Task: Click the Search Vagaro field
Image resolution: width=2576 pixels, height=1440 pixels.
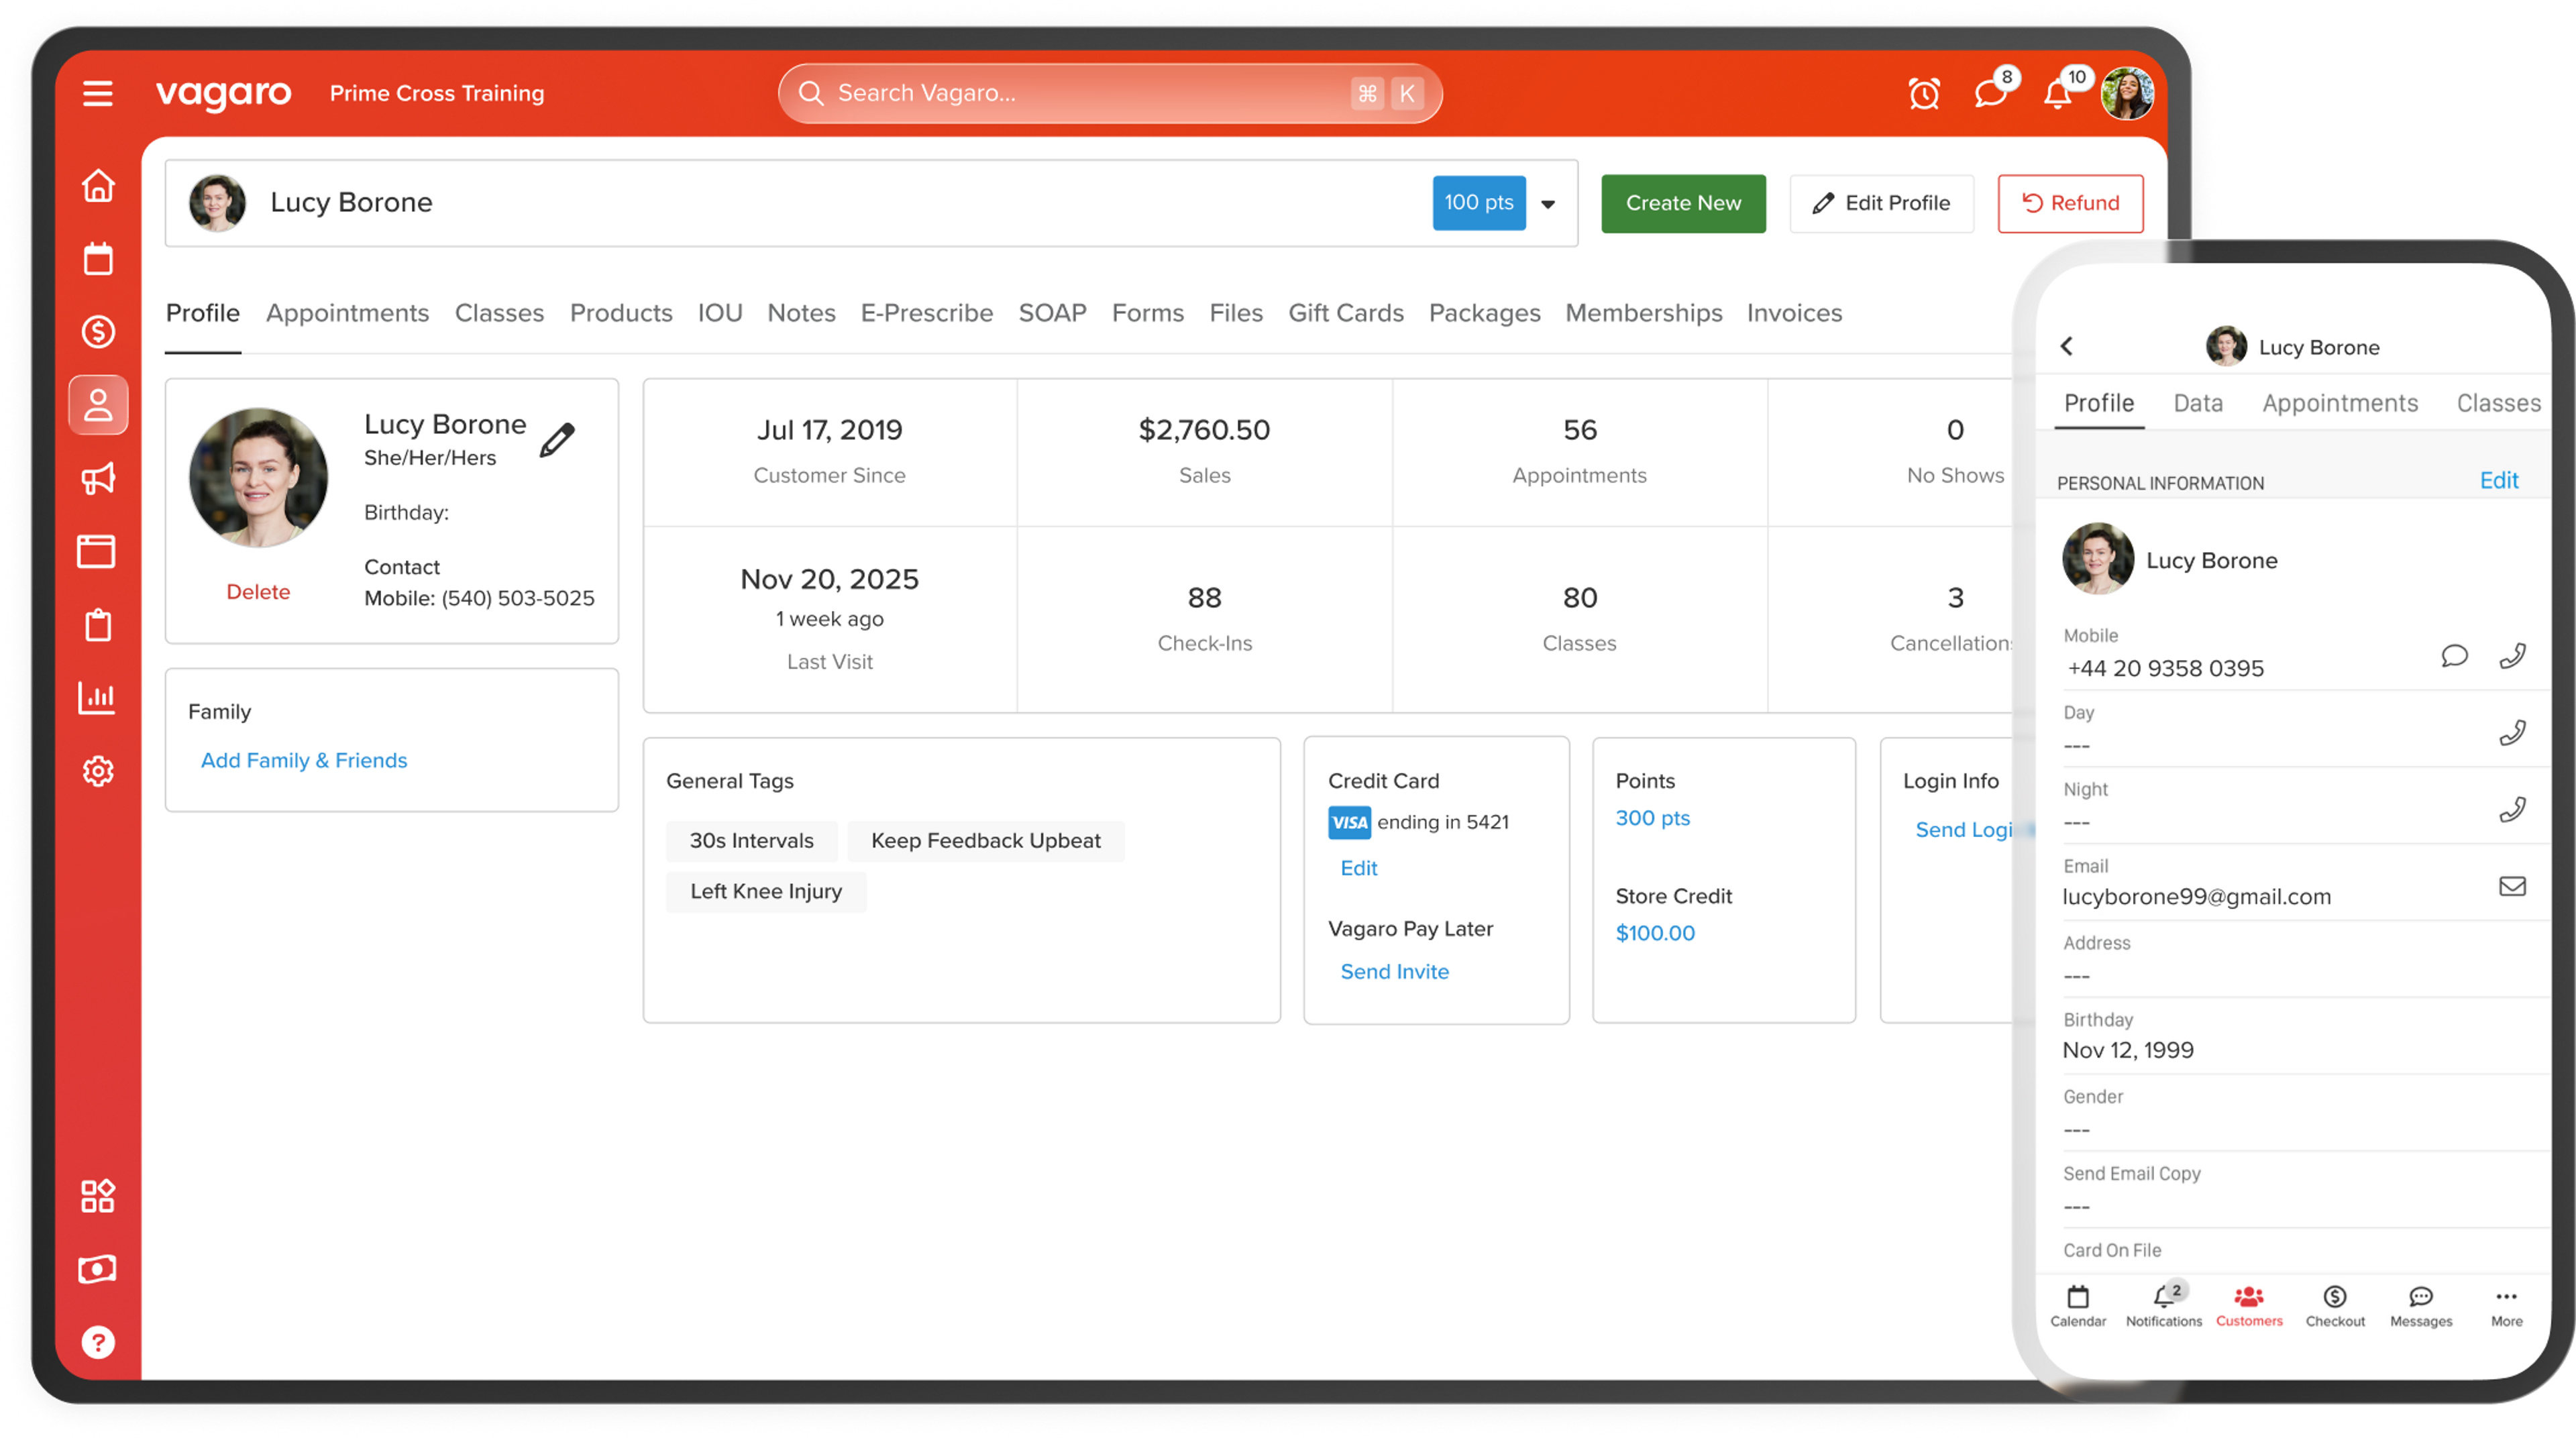Action: click(1110, 93)
